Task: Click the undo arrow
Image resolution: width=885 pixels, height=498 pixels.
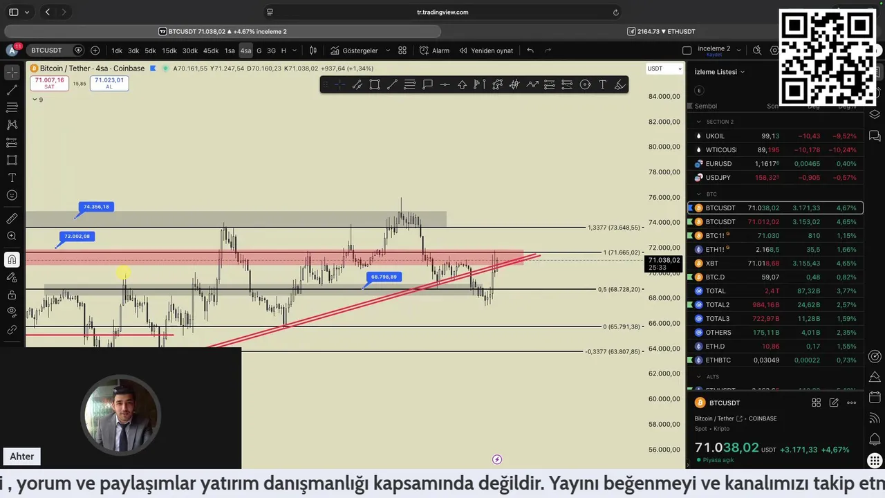Action: [x=530, y=50]
